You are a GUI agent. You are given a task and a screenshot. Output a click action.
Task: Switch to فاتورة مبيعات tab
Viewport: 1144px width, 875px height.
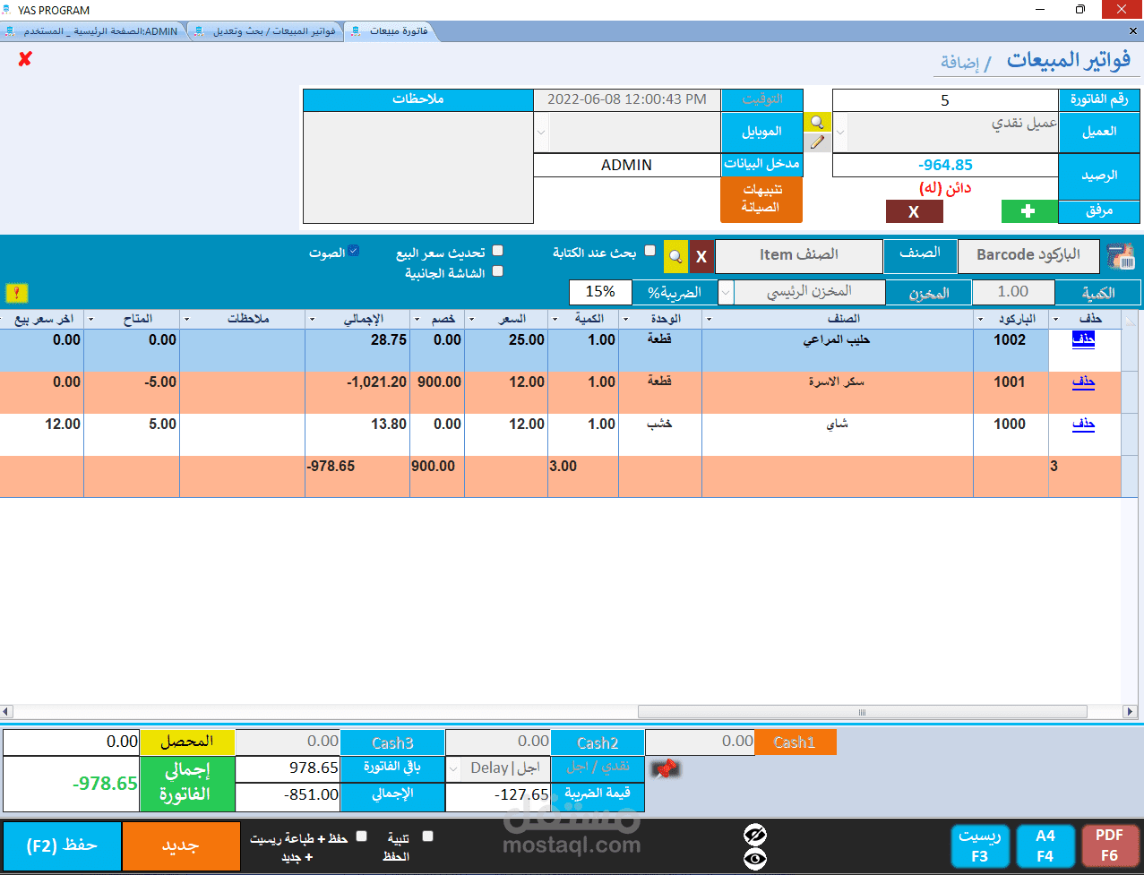point(391,30)
